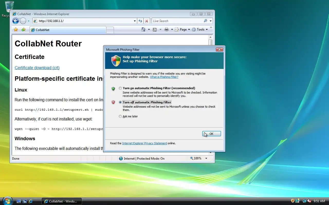Open the zoom level dropdown arrow
The image size is (329, 205).
pos(206,158)
